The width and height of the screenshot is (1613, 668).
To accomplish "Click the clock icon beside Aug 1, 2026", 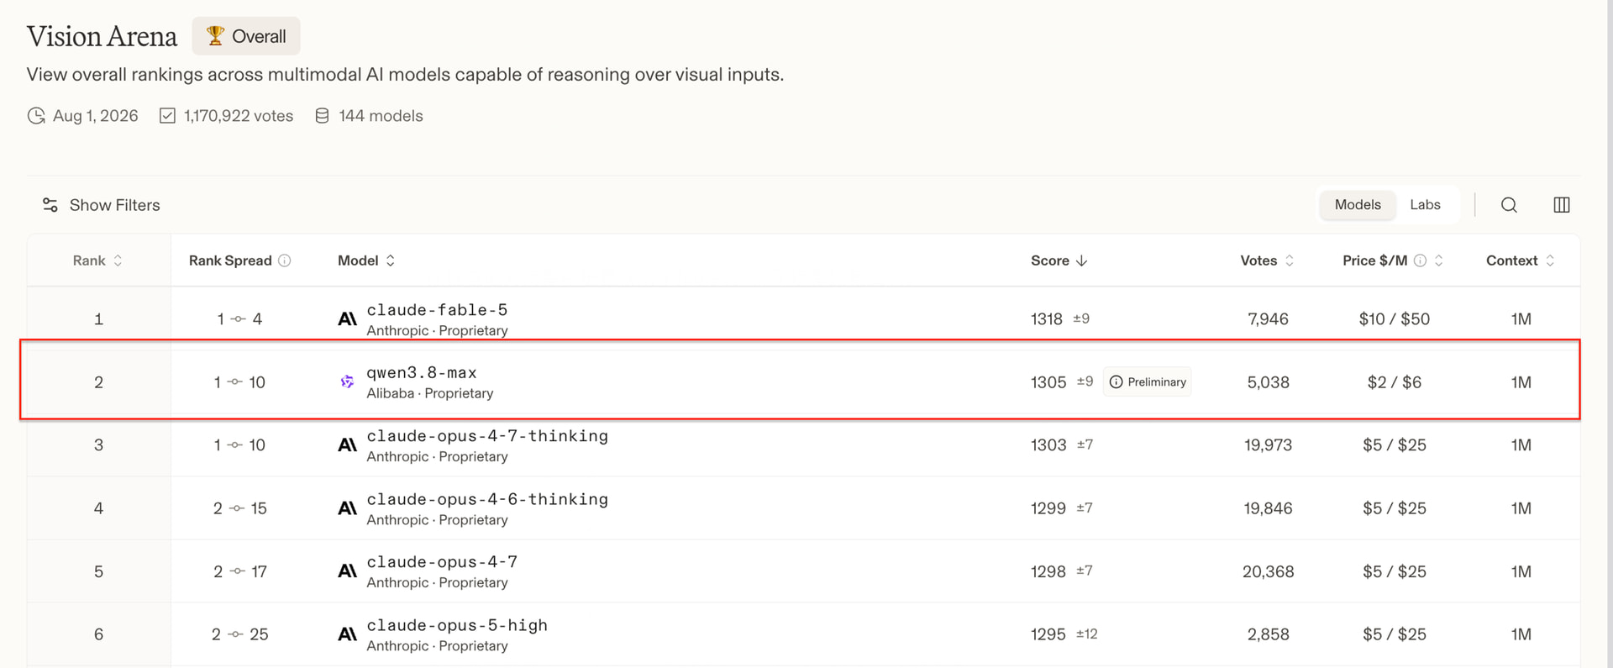I will pyautogui.click(x=36, y=116).
